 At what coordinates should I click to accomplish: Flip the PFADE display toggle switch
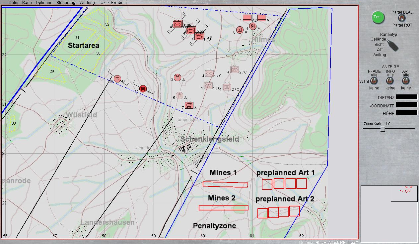[374, 81]
